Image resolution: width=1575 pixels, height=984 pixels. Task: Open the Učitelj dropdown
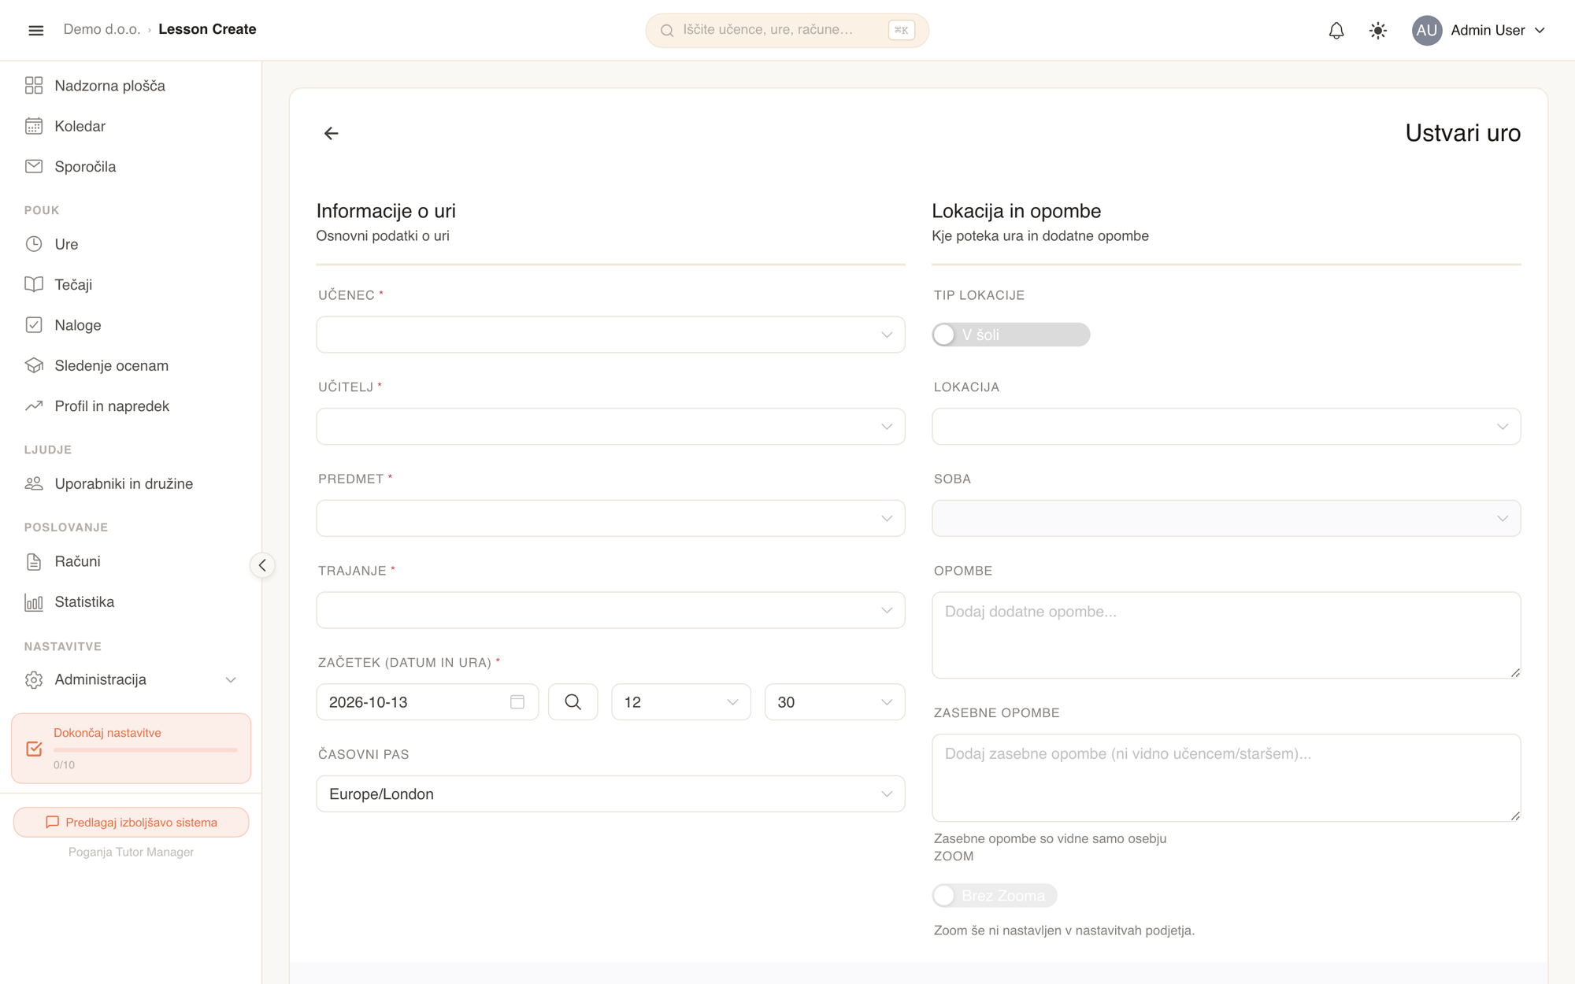[610, 427]
